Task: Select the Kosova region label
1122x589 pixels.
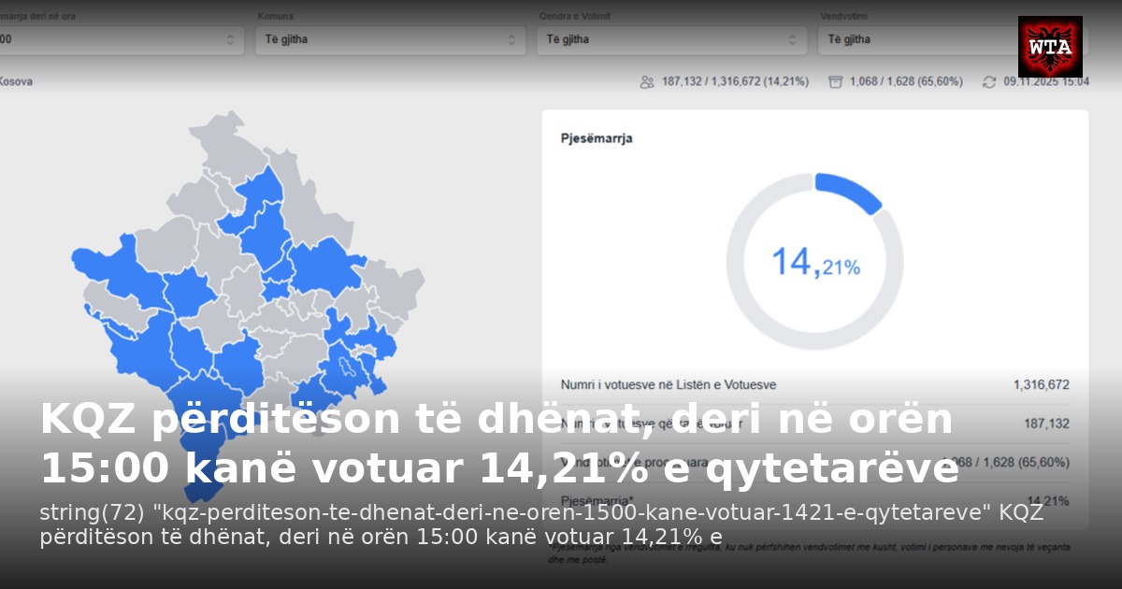Action: click(18, 81)
